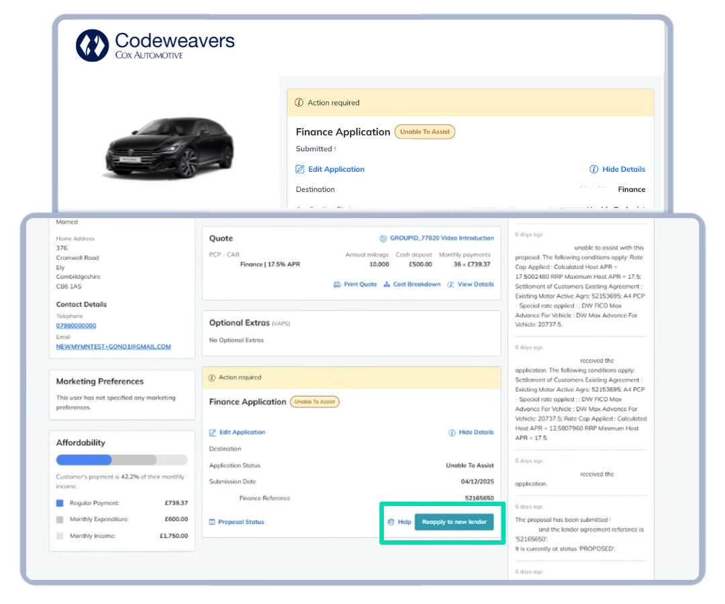725x604 pixels.
Task: Click the blue Regular Payment legend swatch
Action: click(60, 503)
